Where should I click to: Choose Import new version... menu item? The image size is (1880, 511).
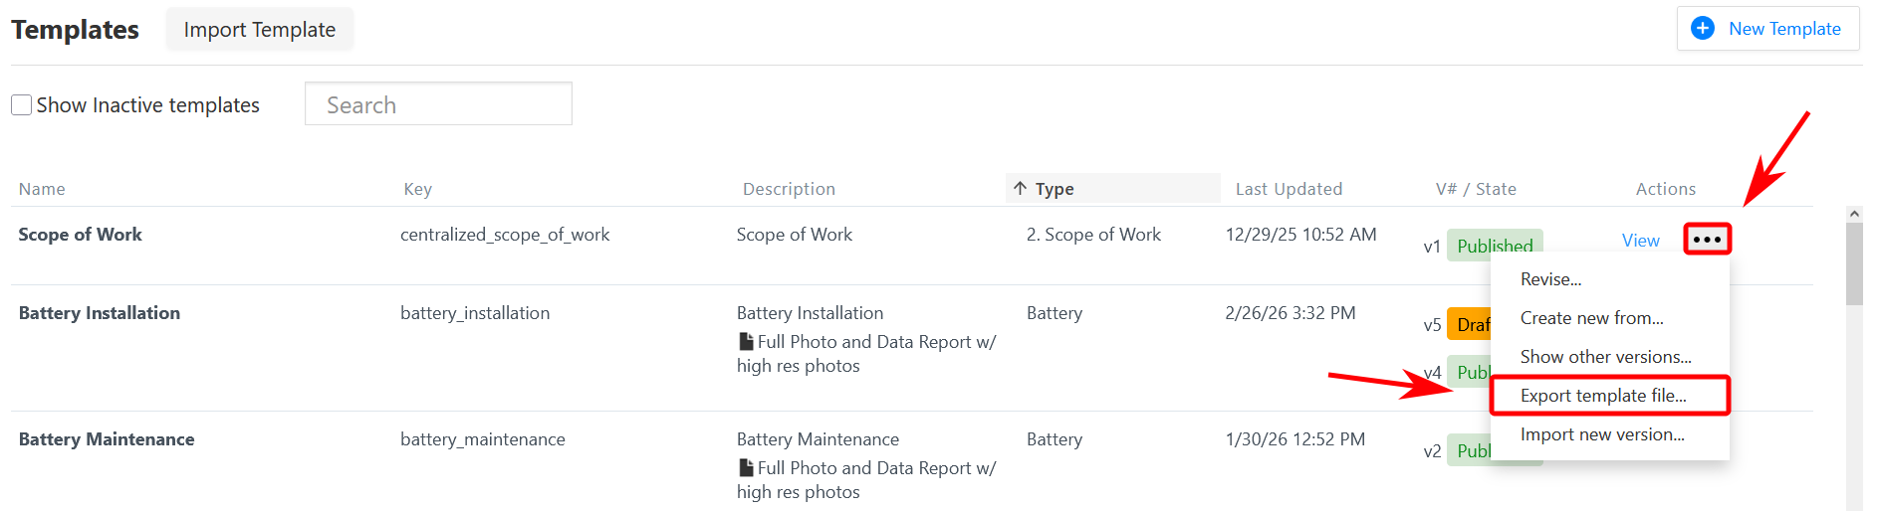tap(1602, 434)
